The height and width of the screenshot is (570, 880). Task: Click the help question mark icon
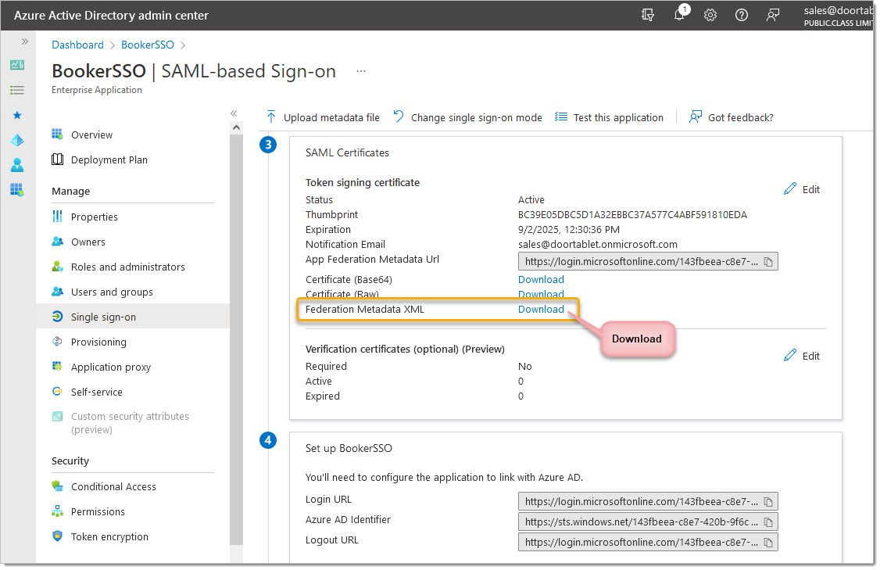[742, 15]
